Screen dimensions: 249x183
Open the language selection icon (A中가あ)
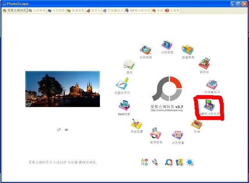pyautogui.click(x=144, y=162)
